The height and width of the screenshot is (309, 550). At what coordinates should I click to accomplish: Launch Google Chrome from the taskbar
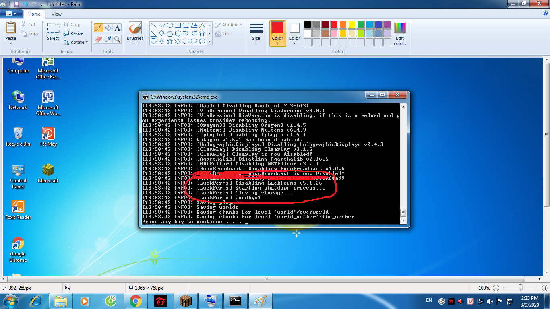(x=135, y=301)
